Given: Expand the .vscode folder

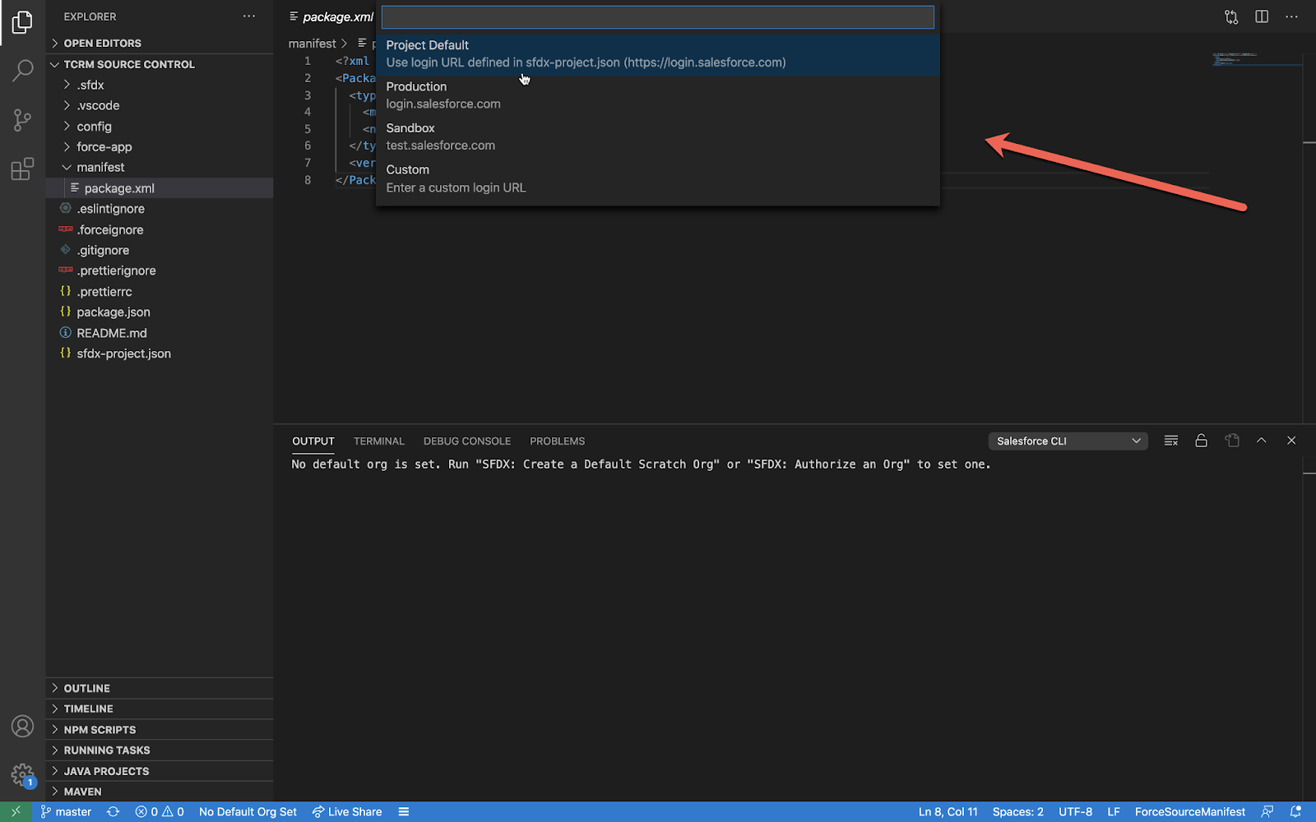Looking at the screenshot, I should coord(160,105).
